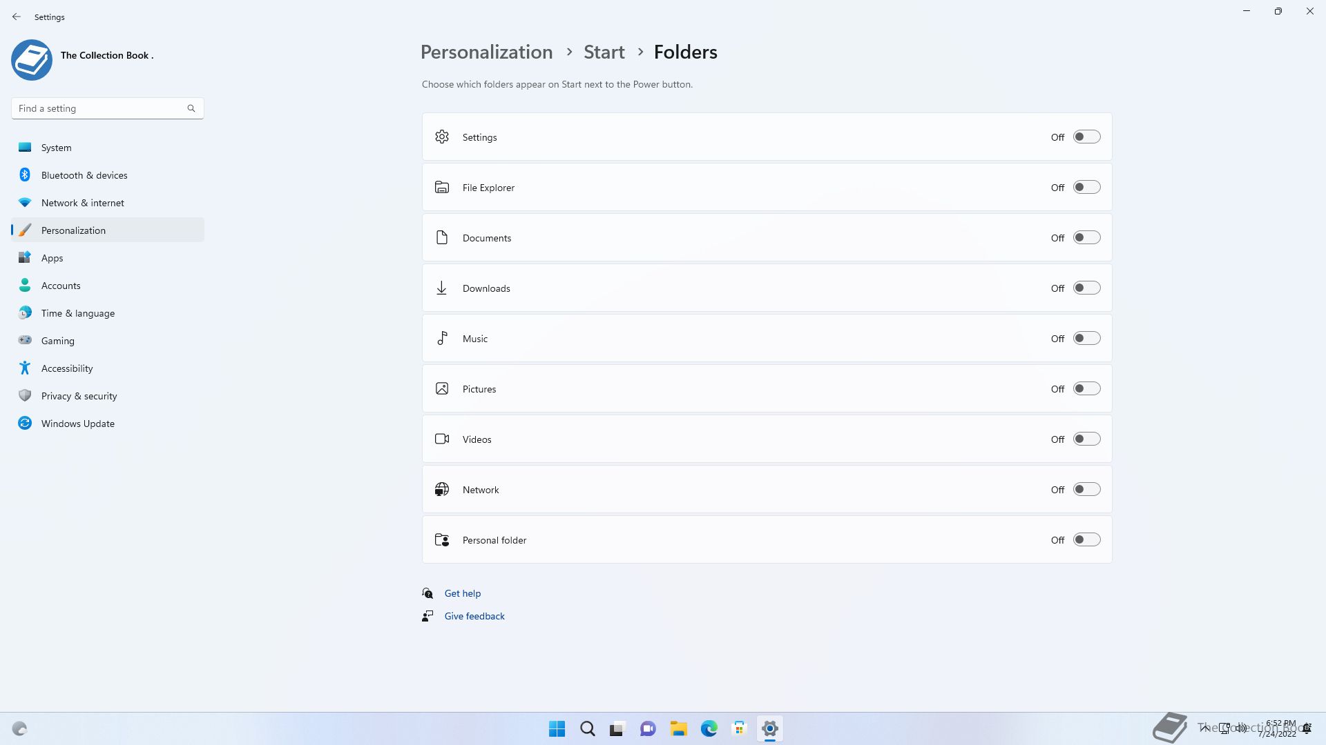Image resolution: width=1326 pixels, height=745 pixels.
Task: Select Windows Update in the sidebar
Action: (77, 424)
